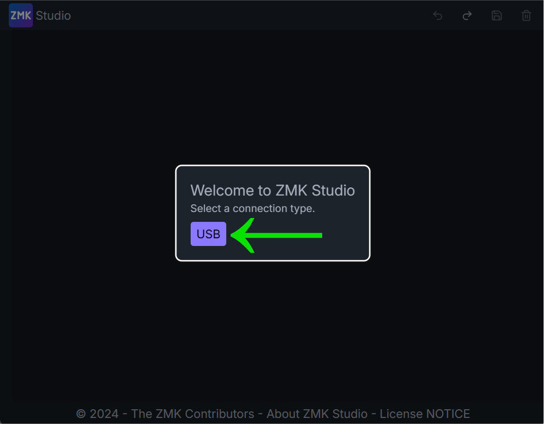The width and height of the screenshot is (544, 424).
Task: Open the License NOTICE link
Action: [x=425, y=414]
